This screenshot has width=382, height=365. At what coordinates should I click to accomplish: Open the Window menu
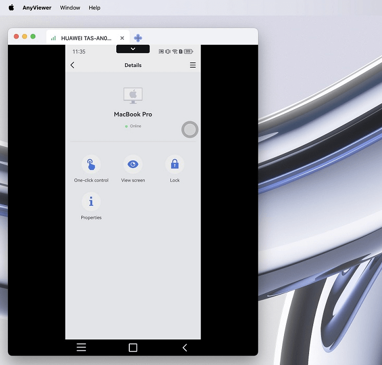coord(70,7)
